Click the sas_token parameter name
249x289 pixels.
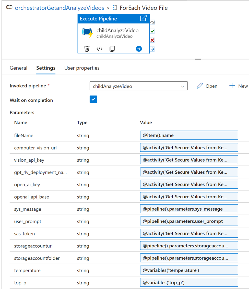[x=25, y=234]
